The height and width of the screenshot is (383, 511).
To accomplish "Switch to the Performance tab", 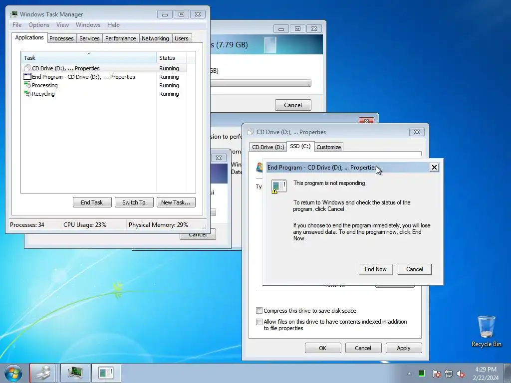I will click(121, 38).
